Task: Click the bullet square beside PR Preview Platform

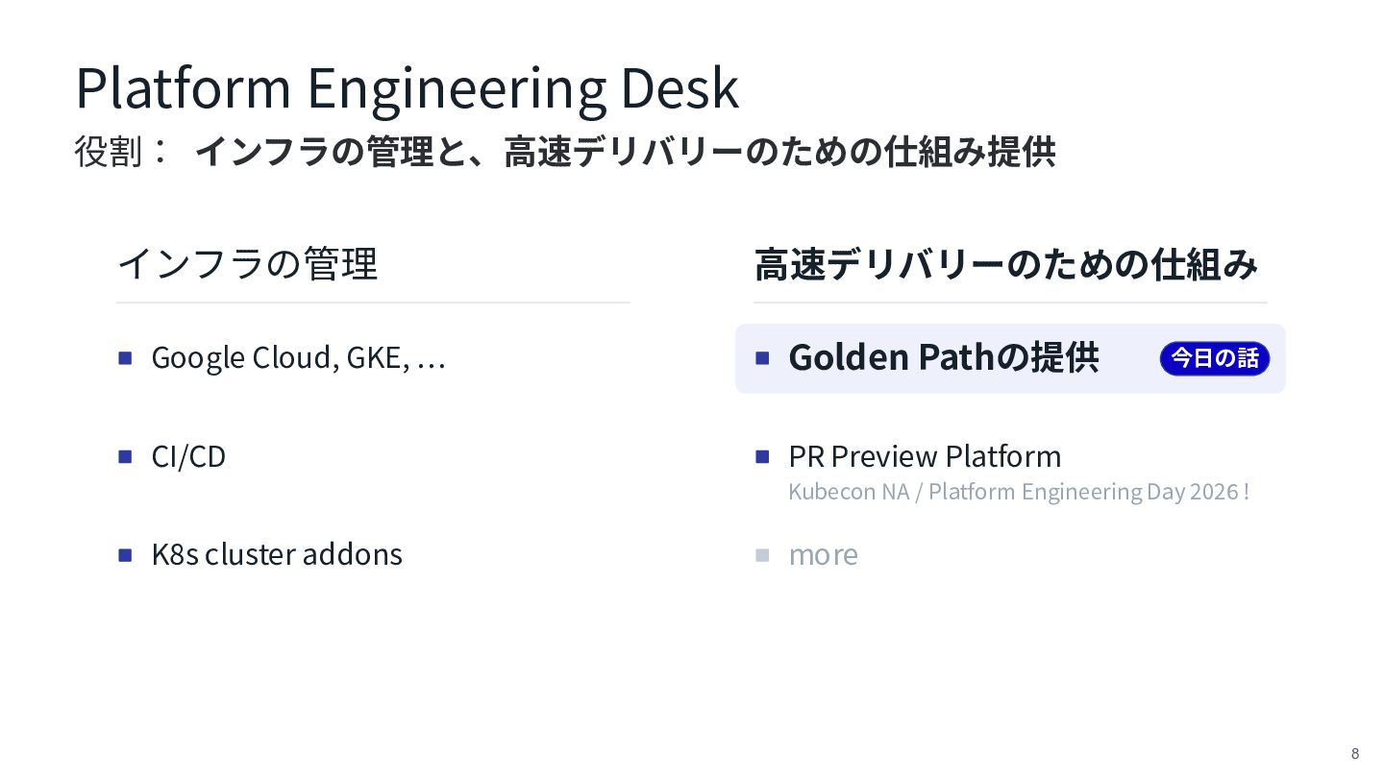Action: tap(763, 456)
